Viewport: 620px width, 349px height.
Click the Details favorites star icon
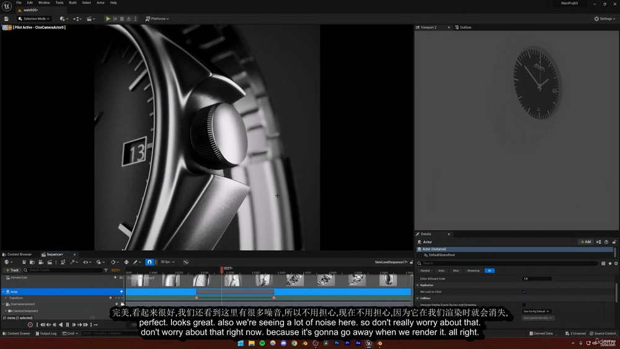pyautogui.click(x=609, y=263)
